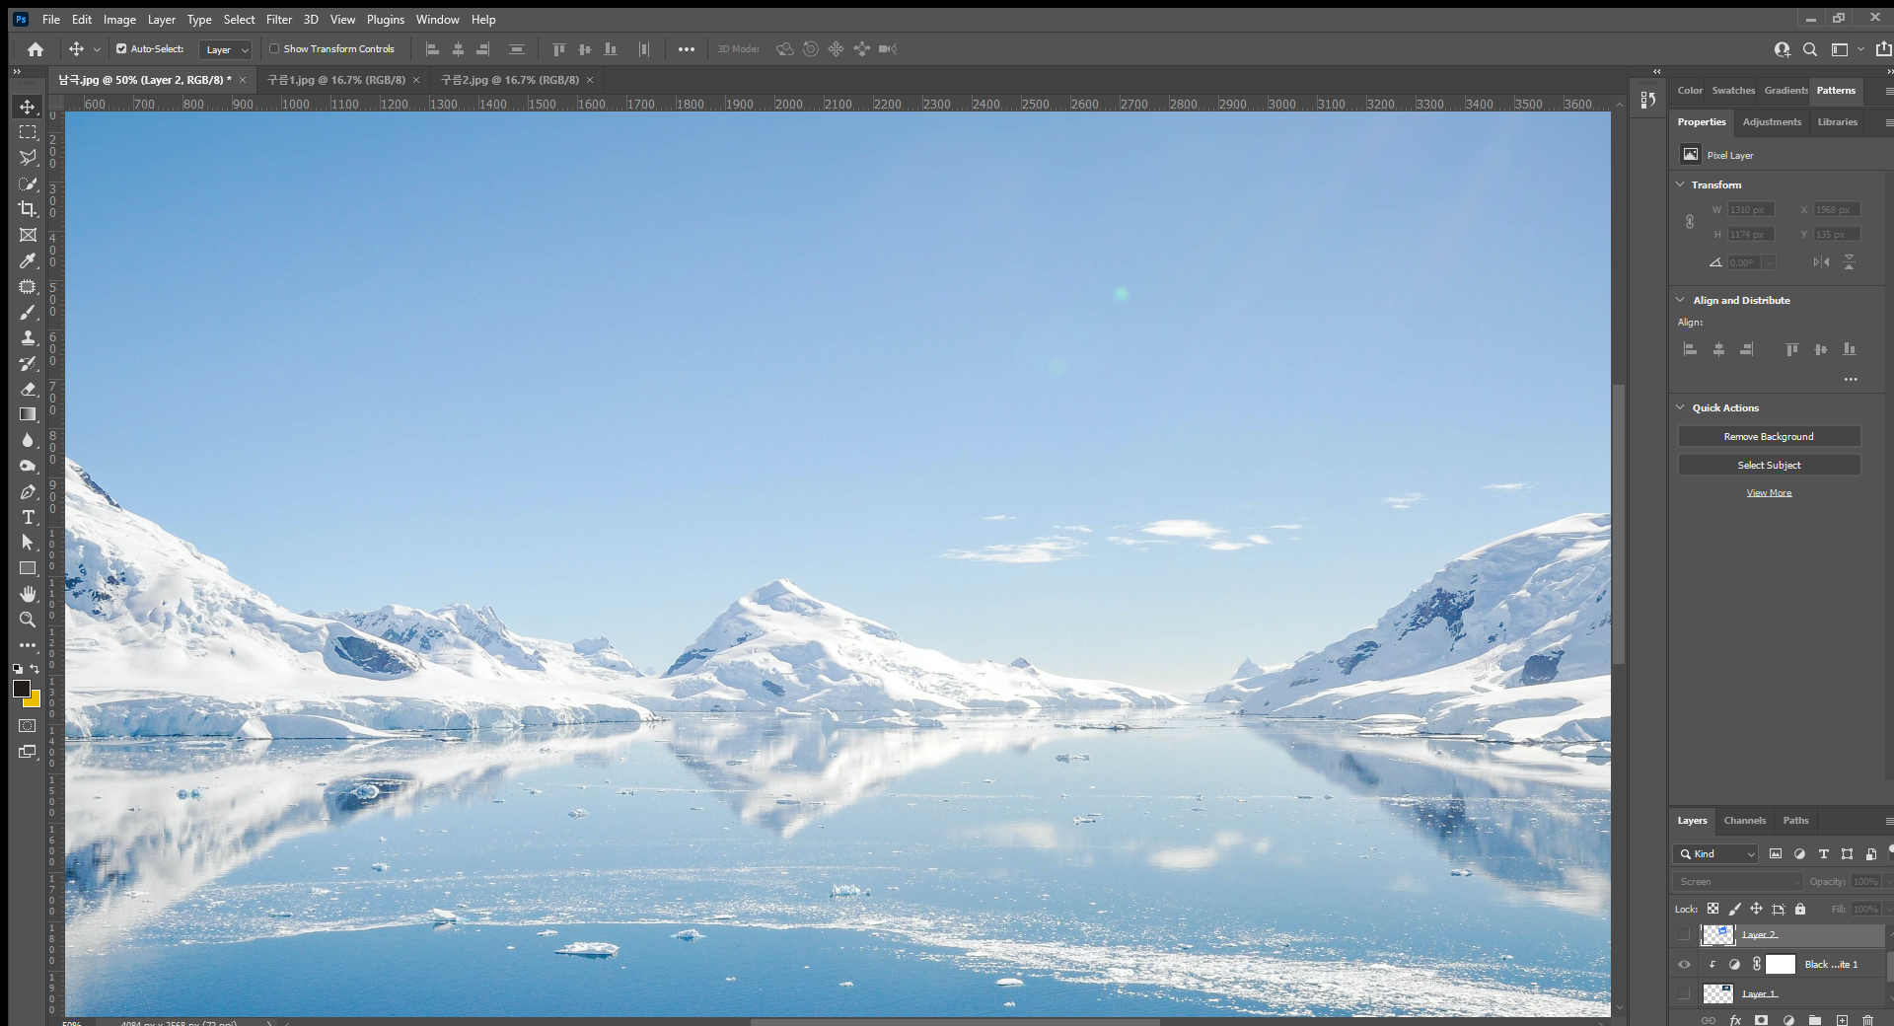
Task: Toggle lock all padlock icon
Action: click(1800, 909)
